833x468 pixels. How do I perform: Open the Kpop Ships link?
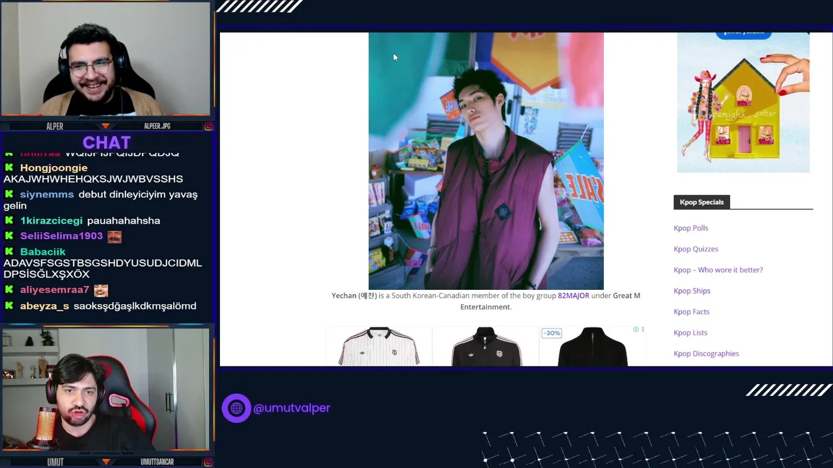point(692,291)
